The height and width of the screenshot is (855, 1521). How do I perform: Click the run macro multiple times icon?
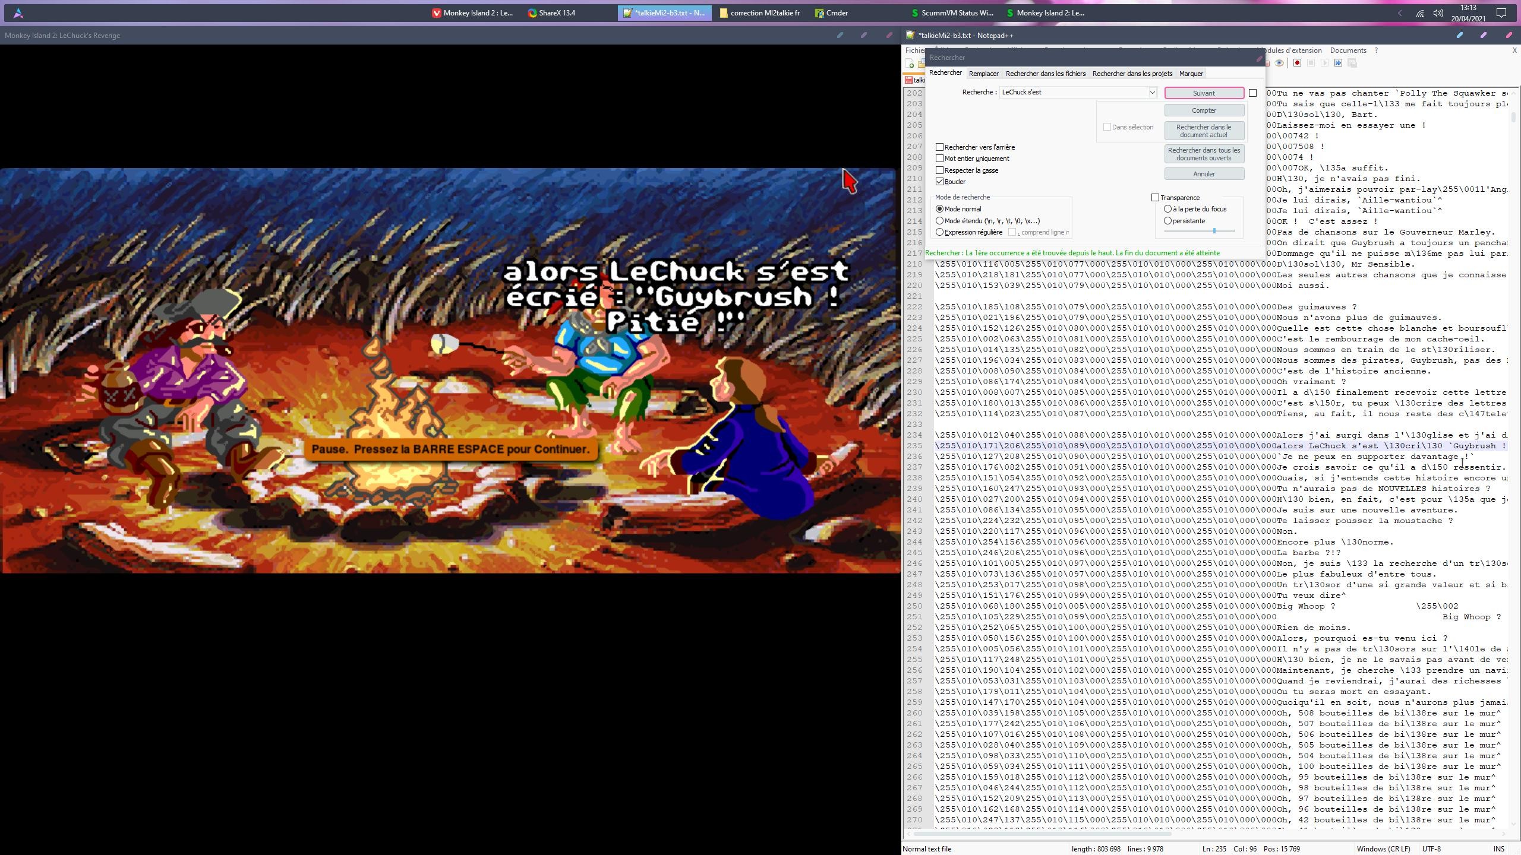coord(1338,63)
